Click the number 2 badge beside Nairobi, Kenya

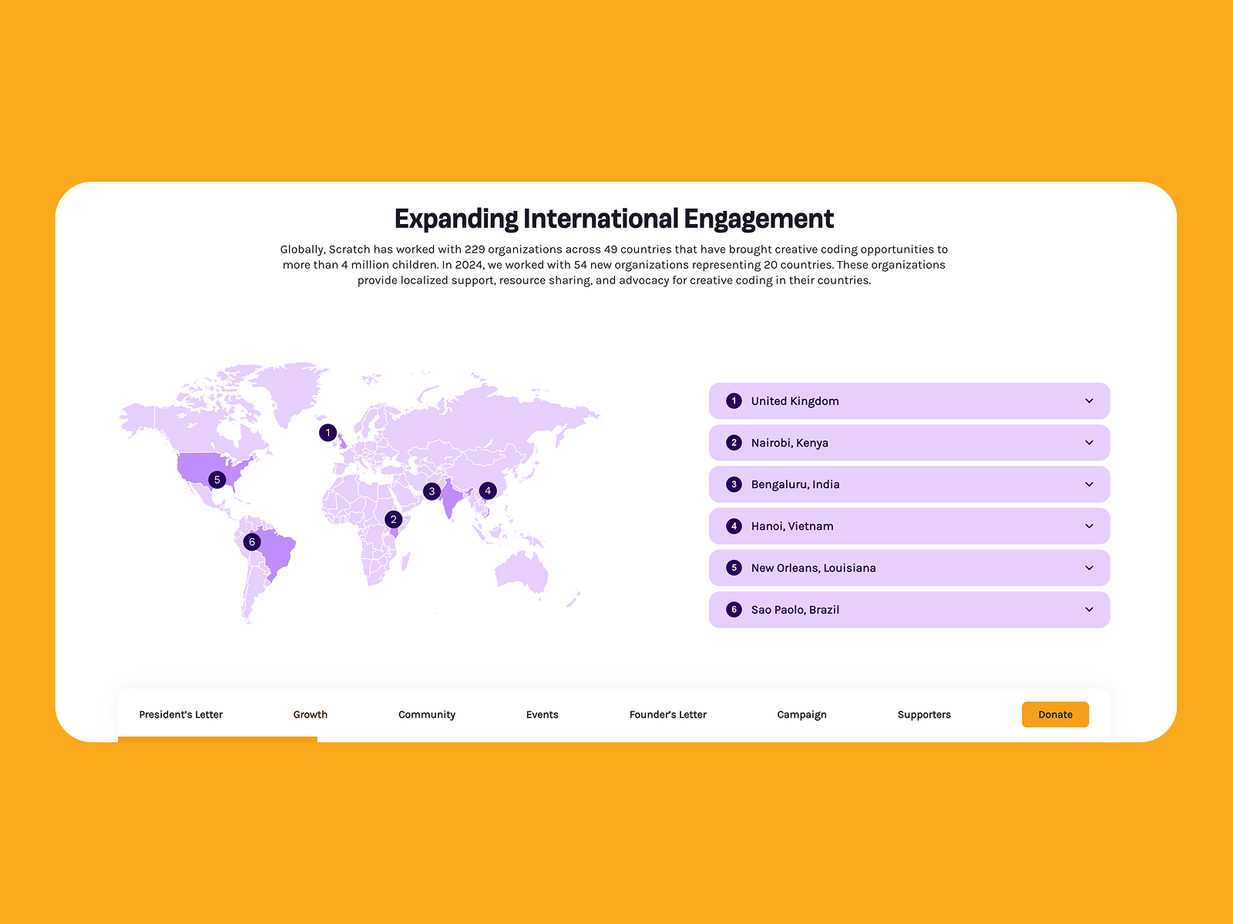(734, 443)
